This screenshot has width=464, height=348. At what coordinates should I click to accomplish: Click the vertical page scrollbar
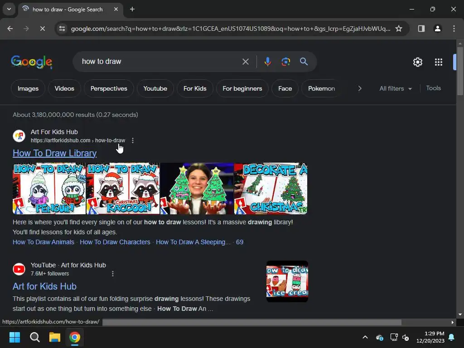[460, 71]
